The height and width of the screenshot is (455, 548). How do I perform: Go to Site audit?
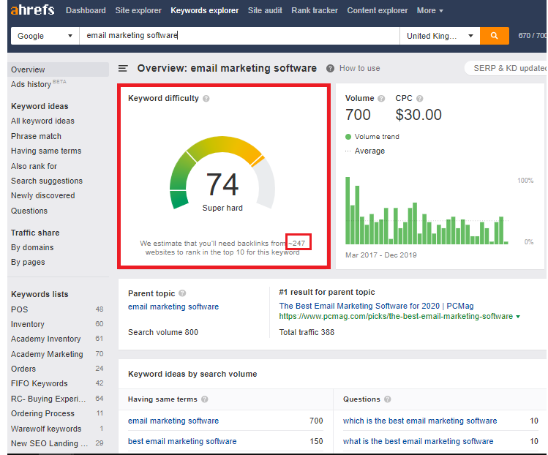[x=265, y=10]
